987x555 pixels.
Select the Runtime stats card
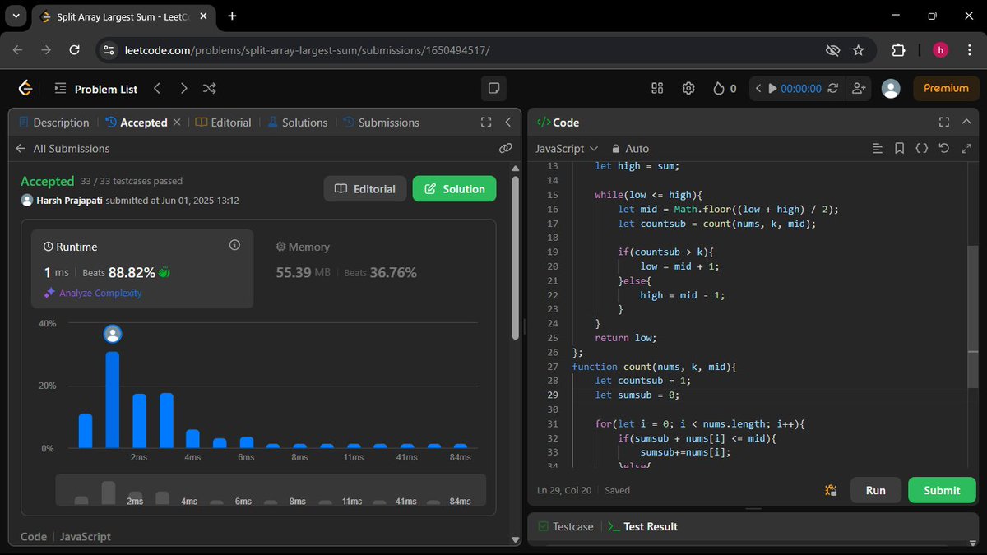pyautogui.click(x=142, y=269)
